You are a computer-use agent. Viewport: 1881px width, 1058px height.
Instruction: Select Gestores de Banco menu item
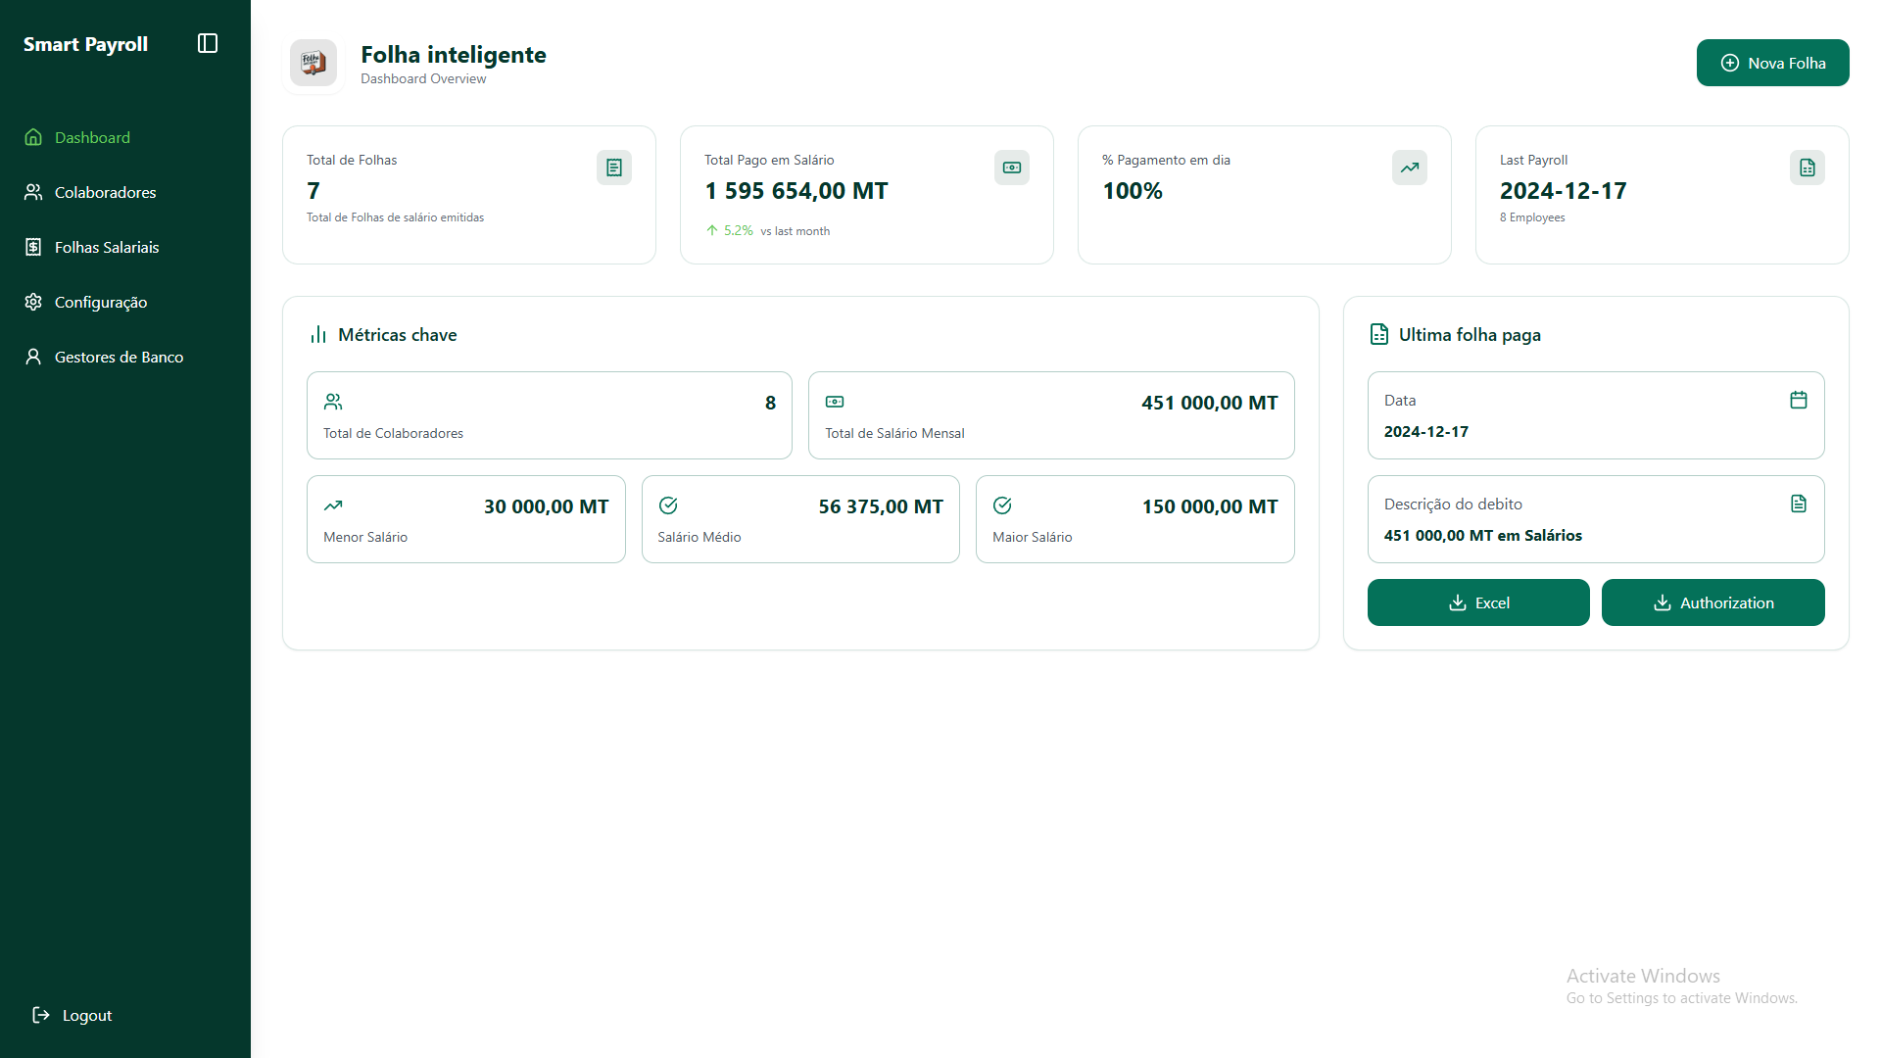pyautogui.click(x=119, y=357)
